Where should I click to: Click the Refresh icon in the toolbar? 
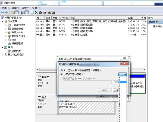32,12
